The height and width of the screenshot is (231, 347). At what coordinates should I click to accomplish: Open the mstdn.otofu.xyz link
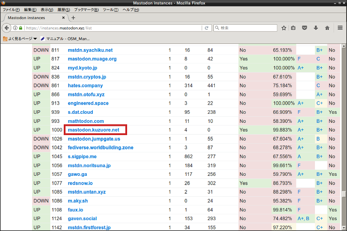click(x=86, y=95)
